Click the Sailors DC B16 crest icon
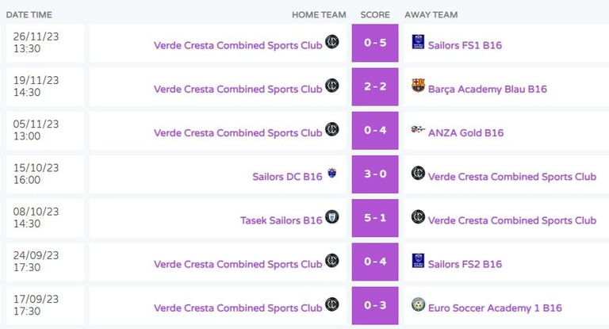Screen dimensions: 609x329 [x=331, y=173]
